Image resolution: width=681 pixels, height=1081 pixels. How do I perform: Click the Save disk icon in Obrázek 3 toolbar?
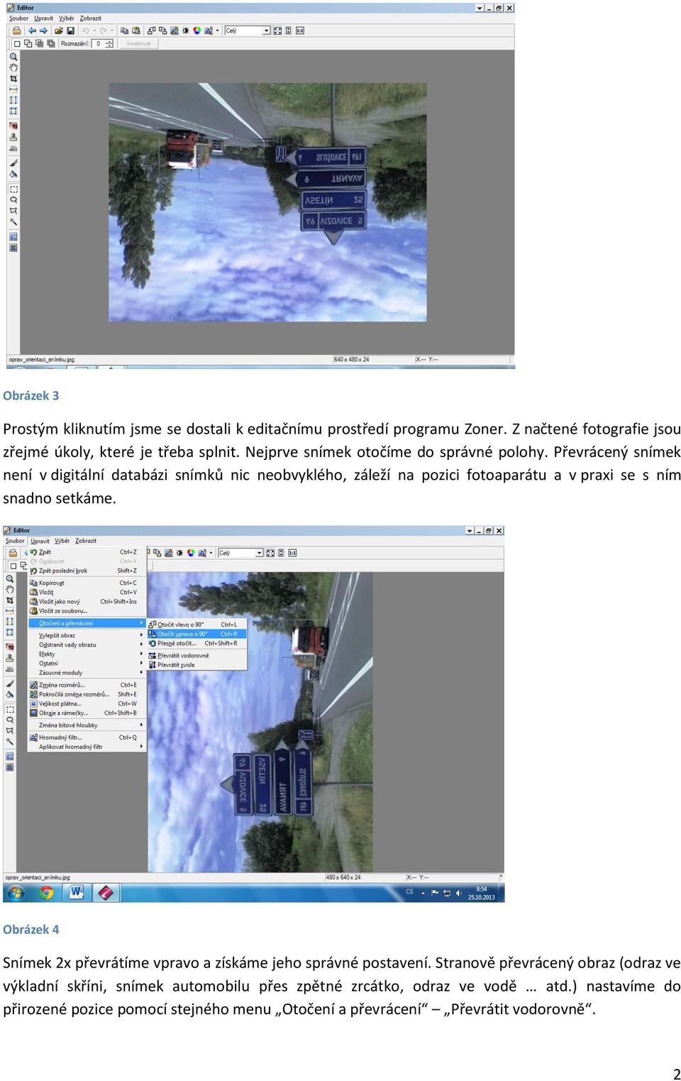70,31
